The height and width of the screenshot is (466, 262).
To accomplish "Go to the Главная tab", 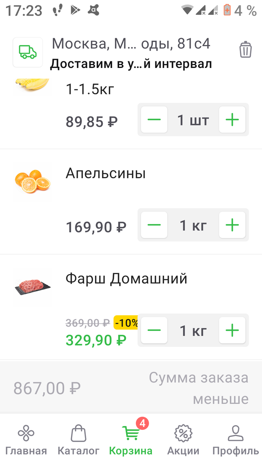I will point(26,440).
